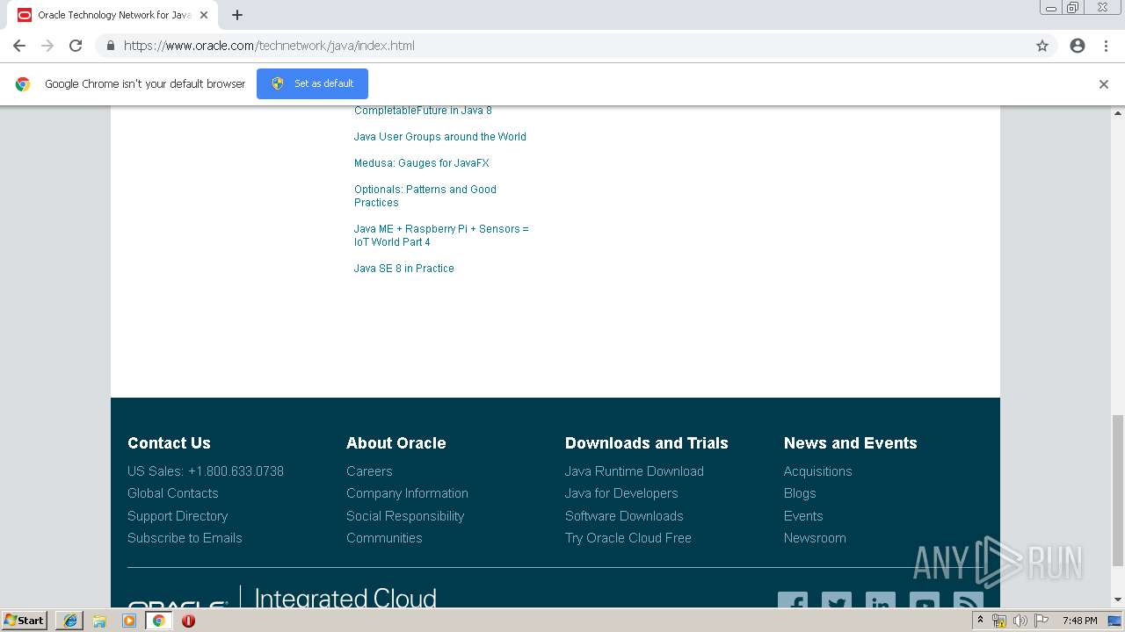Click US Sales phone number link
The image size is (1125, 632).
pyautogui.click(x=206, y=471)
